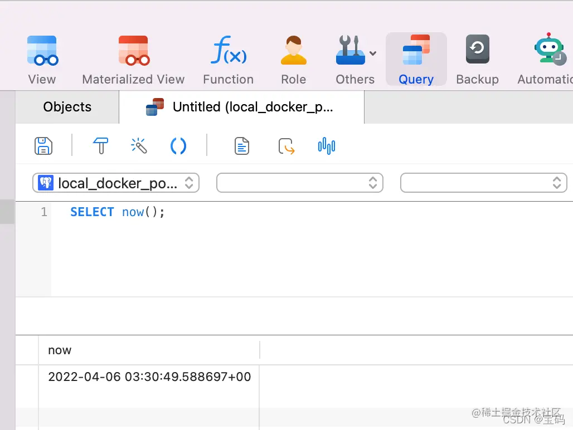573x430 pixels.
Task: Open the connection selector showing local_docker_po...
Action: coord(115,183)
